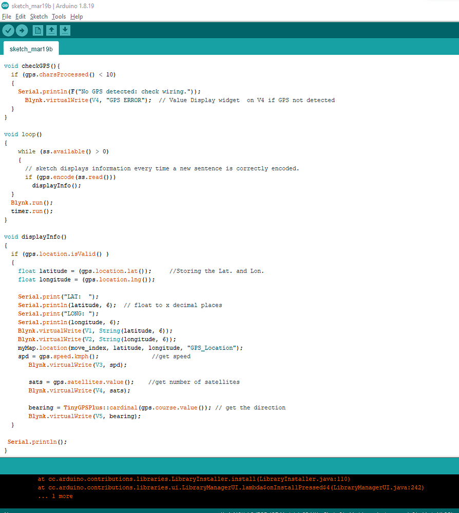The height and width of the screenshot is (513, 459).
Task: Save the sketch using the Save icon
Action: [65, 30]
